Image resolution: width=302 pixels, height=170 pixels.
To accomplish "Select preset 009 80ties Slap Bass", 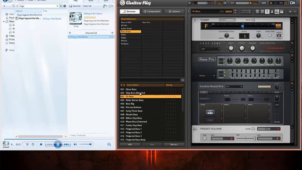I will (151, 118).
